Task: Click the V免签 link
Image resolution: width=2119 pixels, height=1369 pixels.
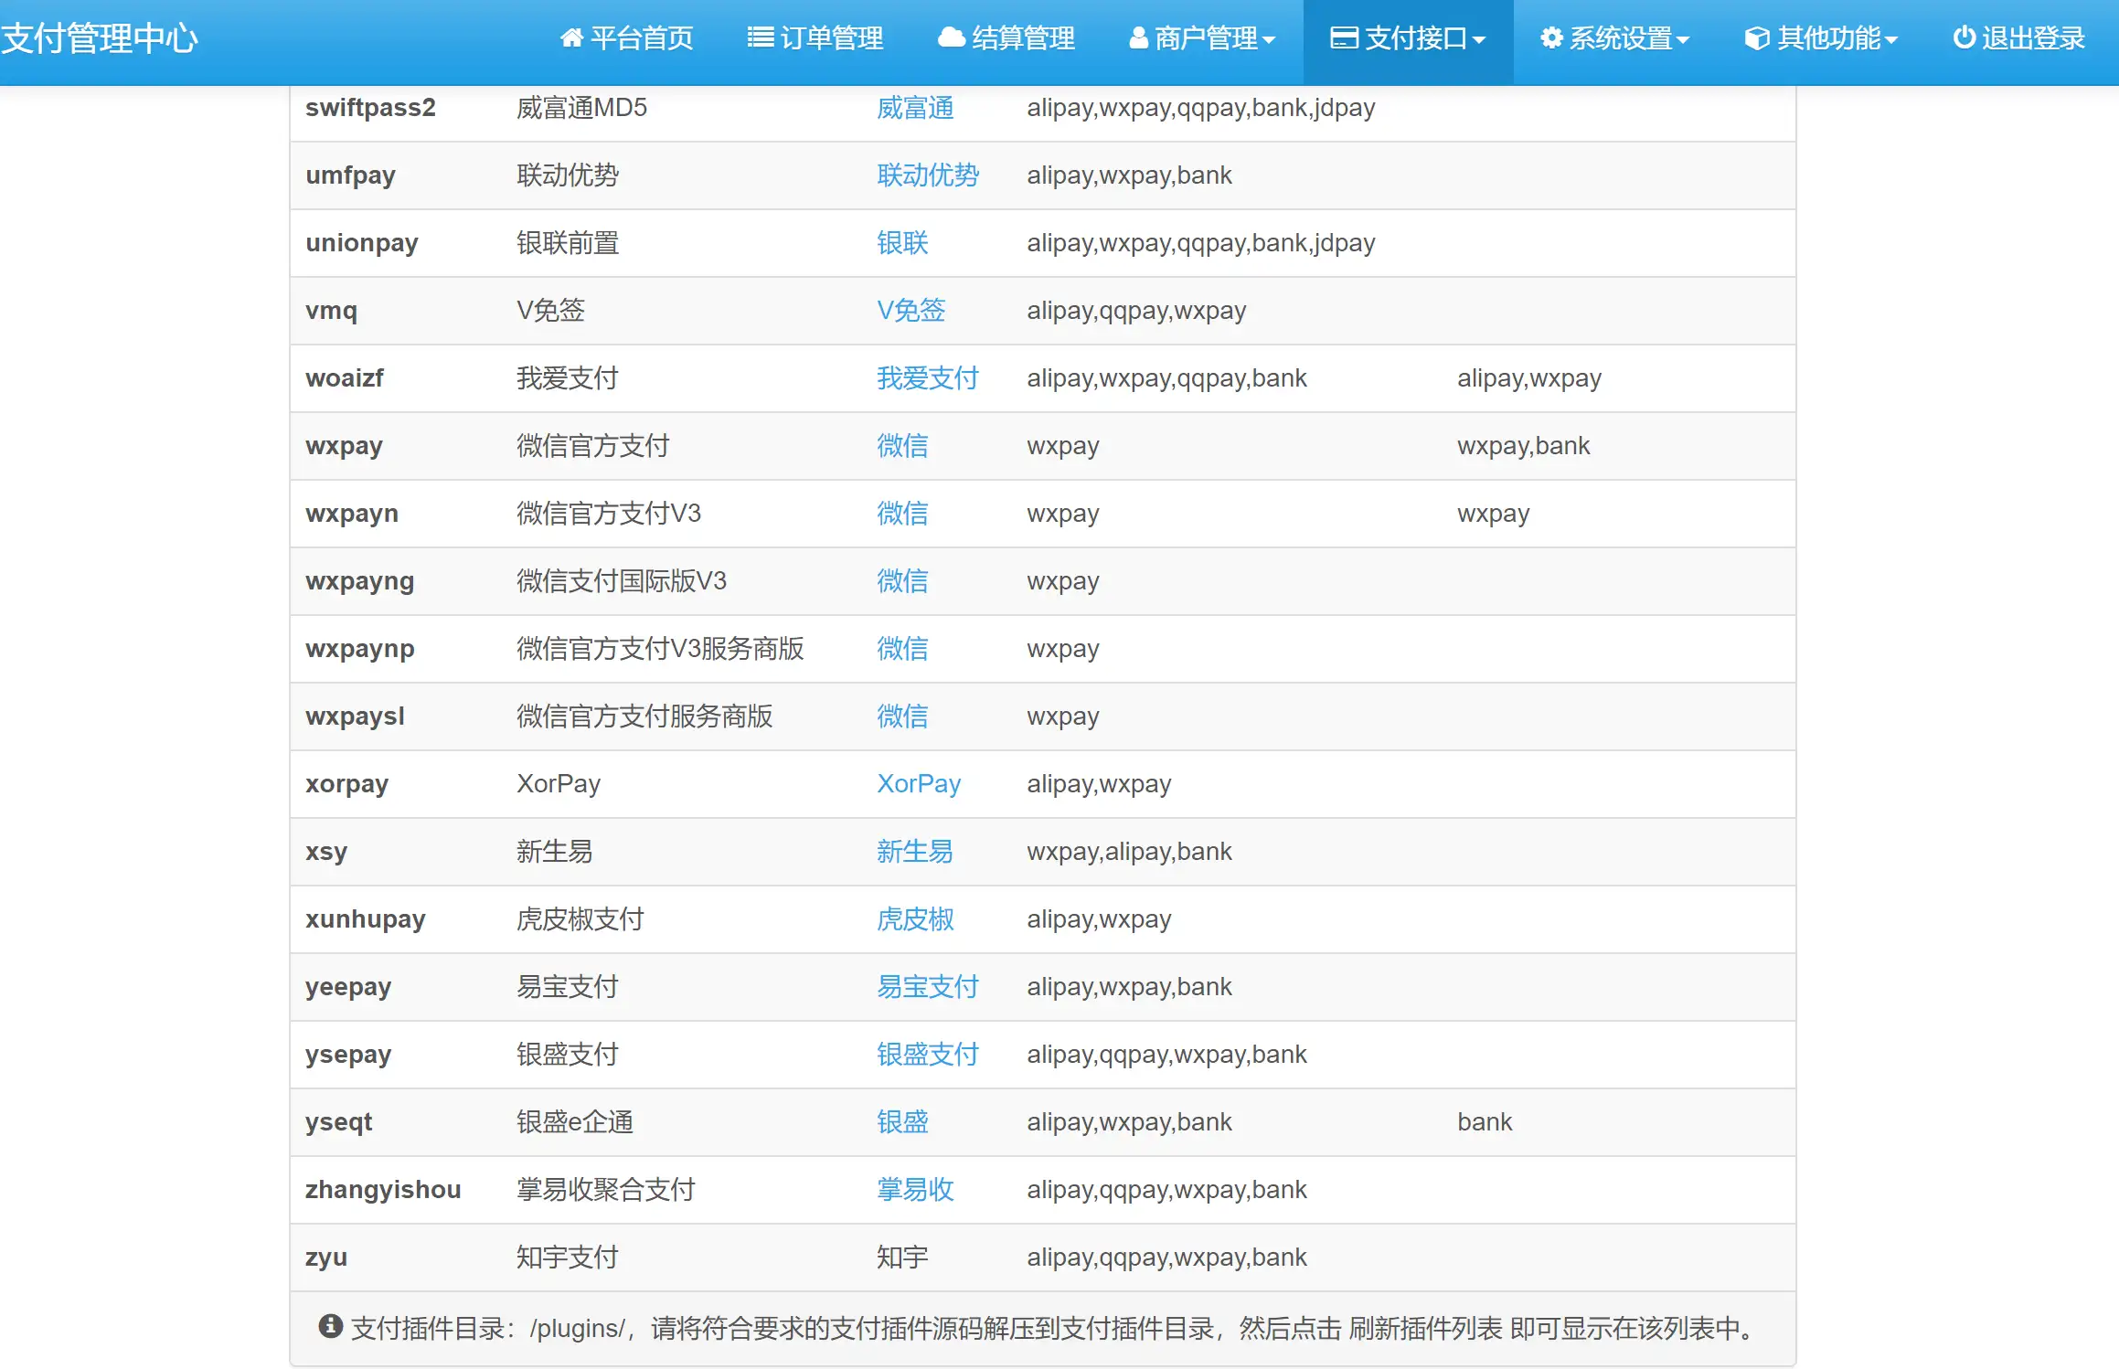Action: tap(911, 311)
